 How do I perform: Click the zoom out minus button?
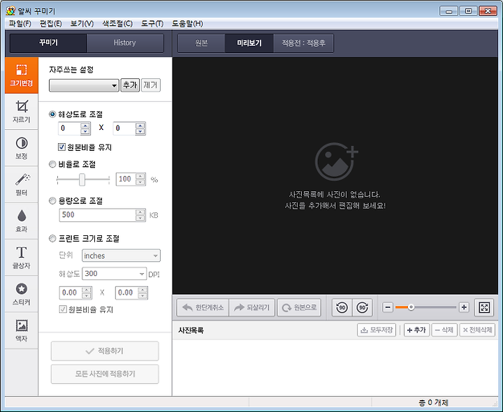click(x=388, y=307)
